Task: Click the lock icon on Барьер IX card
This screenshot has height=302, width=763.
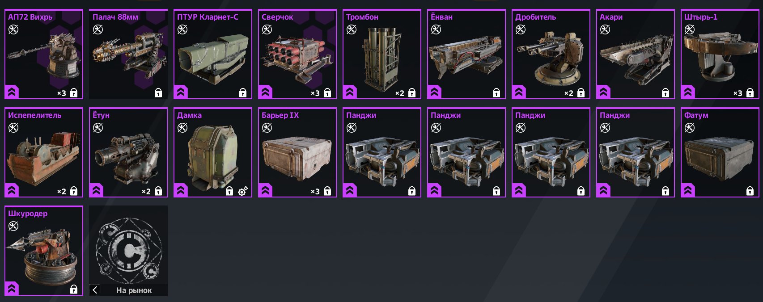Action: pos(327,191)
